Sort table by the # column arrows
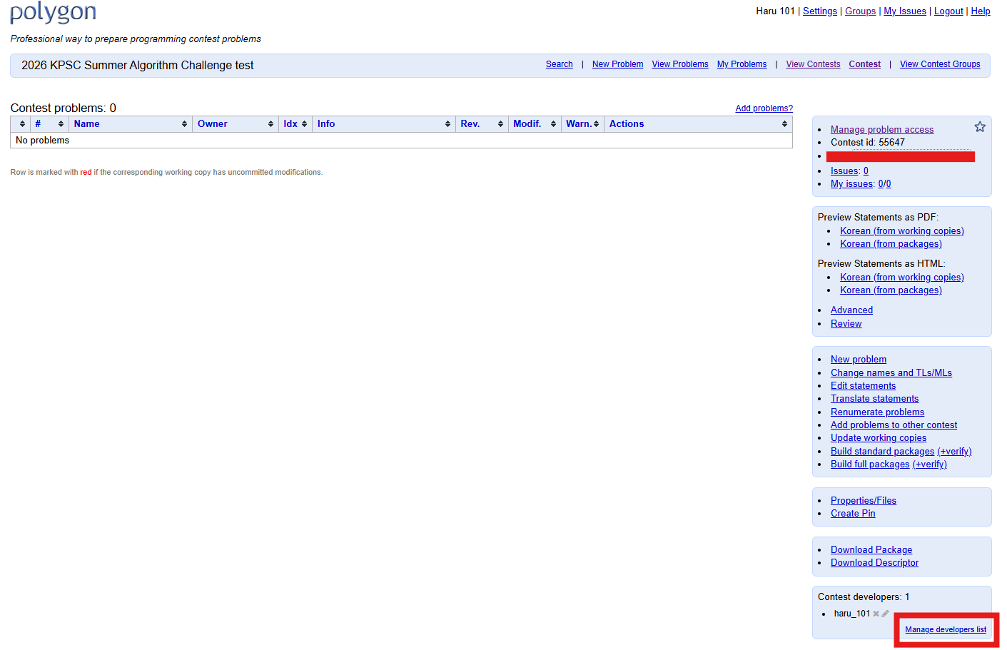Screen dimensions: 1007x650 pos(61,124)
